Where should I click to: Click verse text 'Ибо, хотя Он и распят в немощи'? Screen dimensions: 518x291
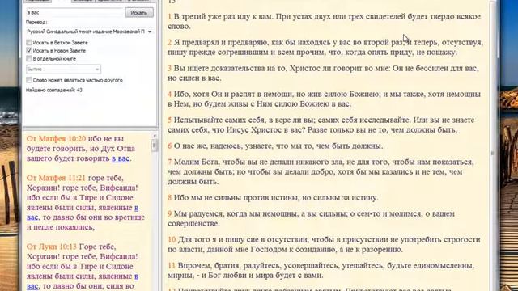pos(234,94)
